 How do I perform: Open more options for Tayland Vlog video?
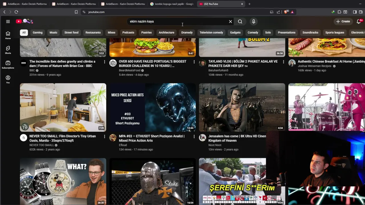tap(283, 62)
